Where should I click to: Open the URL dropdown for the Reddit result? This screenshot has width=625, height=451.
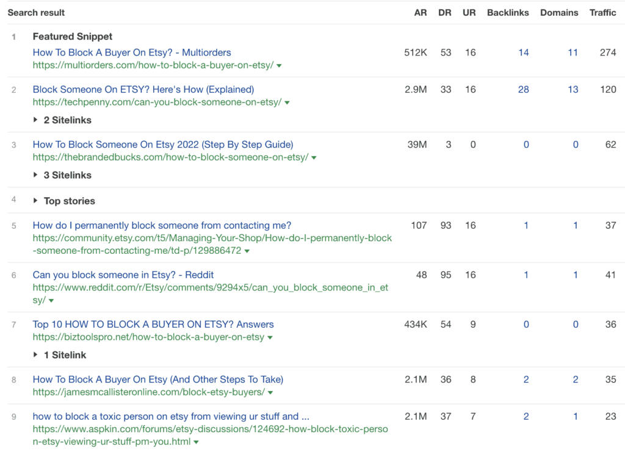51,300
